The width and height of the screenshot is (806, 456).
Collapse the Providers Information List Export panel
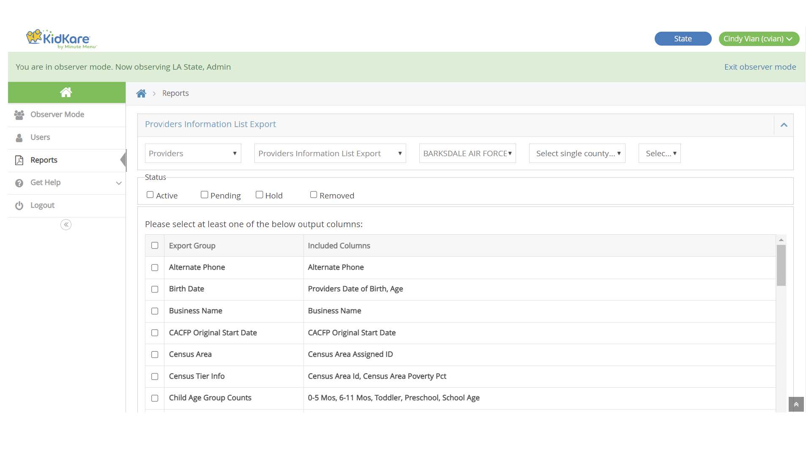[784, 125]
